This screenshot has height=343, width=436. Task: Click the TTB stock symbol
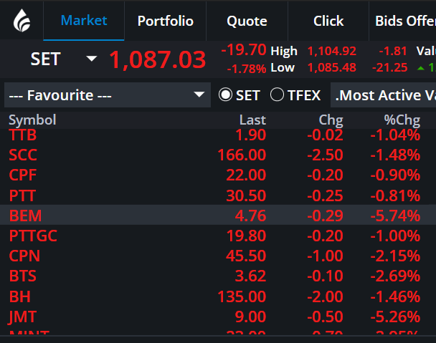click(22, 135)
